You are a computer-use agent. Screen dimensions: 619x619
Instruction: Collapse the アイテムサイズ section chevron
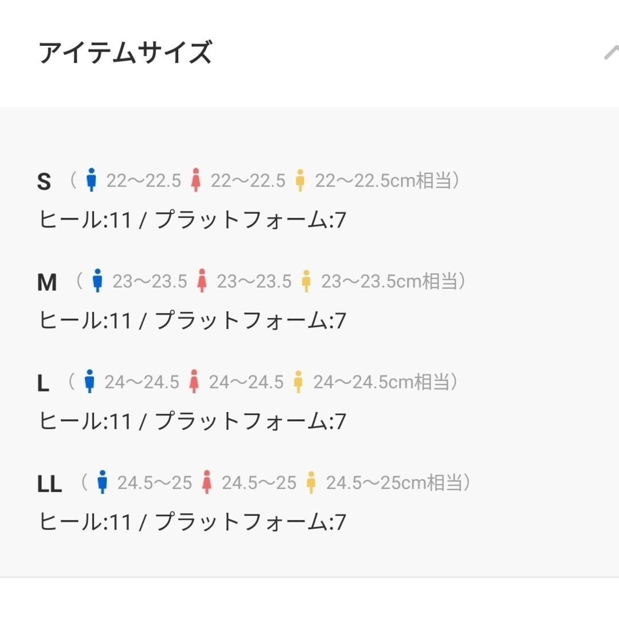click(612, 53)
